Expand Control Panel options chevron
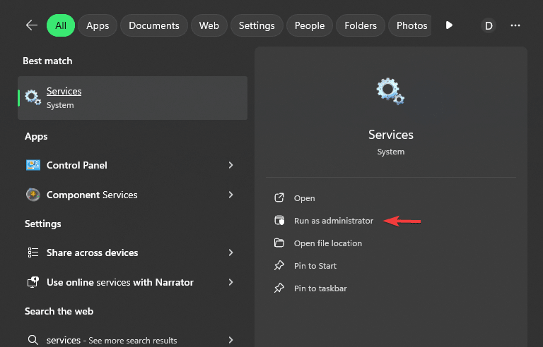Image resolution: width=543 pixels, height=347 pixels. (x=230, y=165)
